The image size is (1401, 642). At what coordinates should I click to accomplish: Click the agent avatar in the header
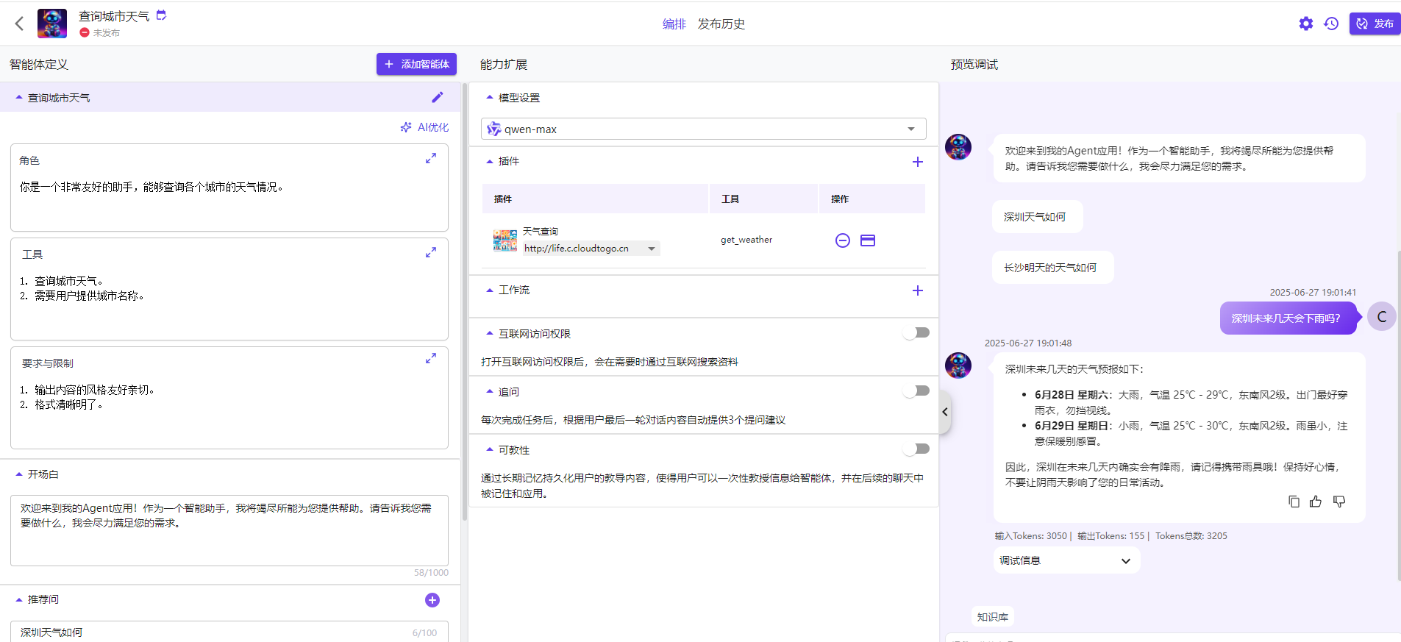point(52,24)
